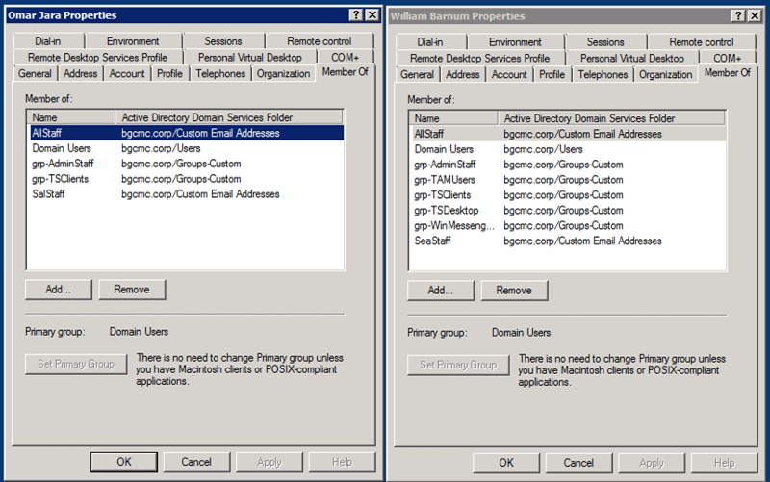This screenshot has width=770, height=482.
Task: Open Personal Virtual Desktop tab in William Barnum Properties
Action: (x=631, y=58)
